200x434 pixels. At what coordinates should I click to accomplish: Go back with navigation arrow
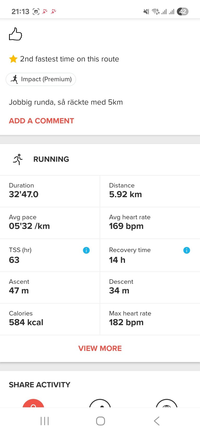click(x=156, y=421)
